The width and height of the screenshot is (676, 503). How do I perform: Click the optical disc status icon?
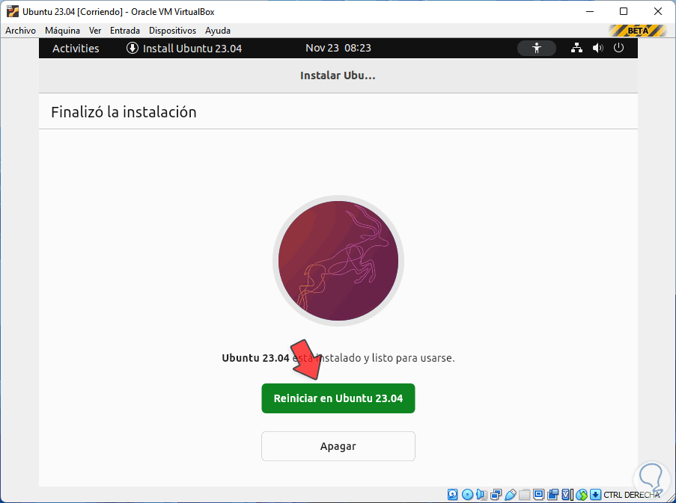pos(467,494)
